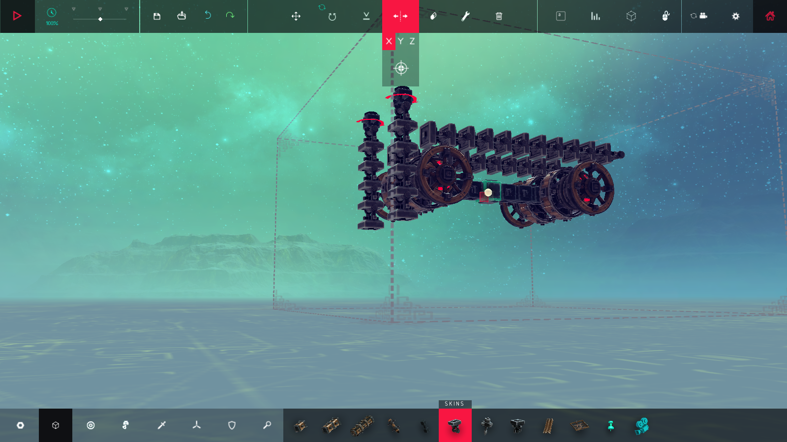The image size is (787, 442).
Task: Select the flat wooden plate block
Action: pos(579,426)
